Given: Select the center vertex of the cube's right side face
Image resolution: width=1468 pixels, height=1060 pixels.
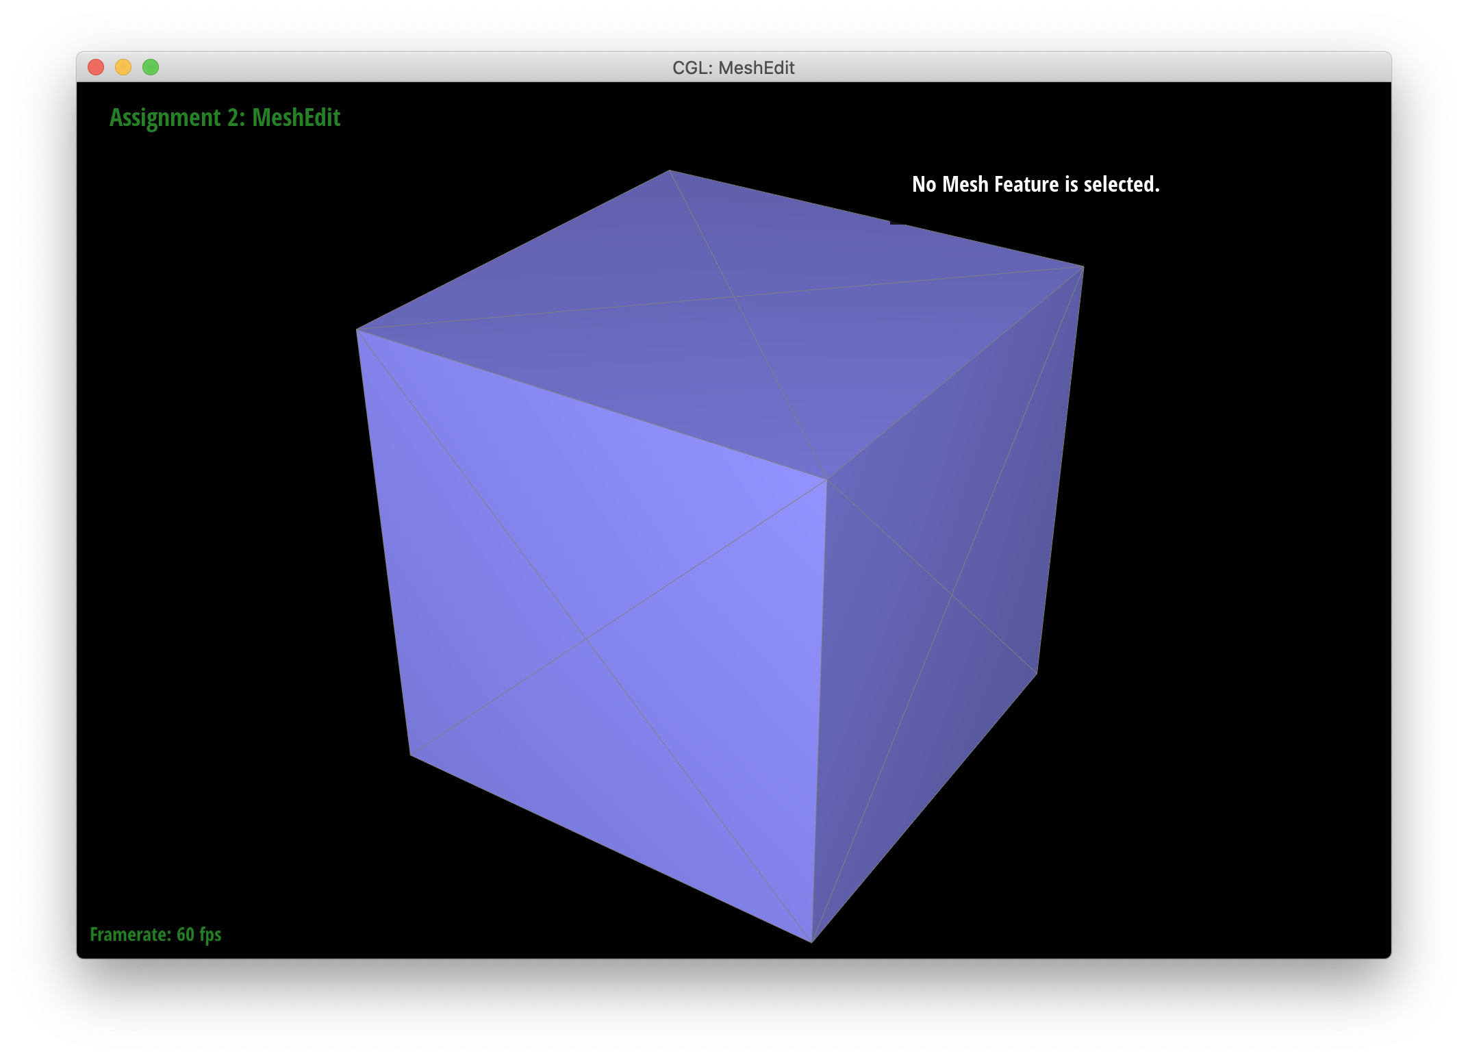Looking at the screenshot, I should pos(952,595).
